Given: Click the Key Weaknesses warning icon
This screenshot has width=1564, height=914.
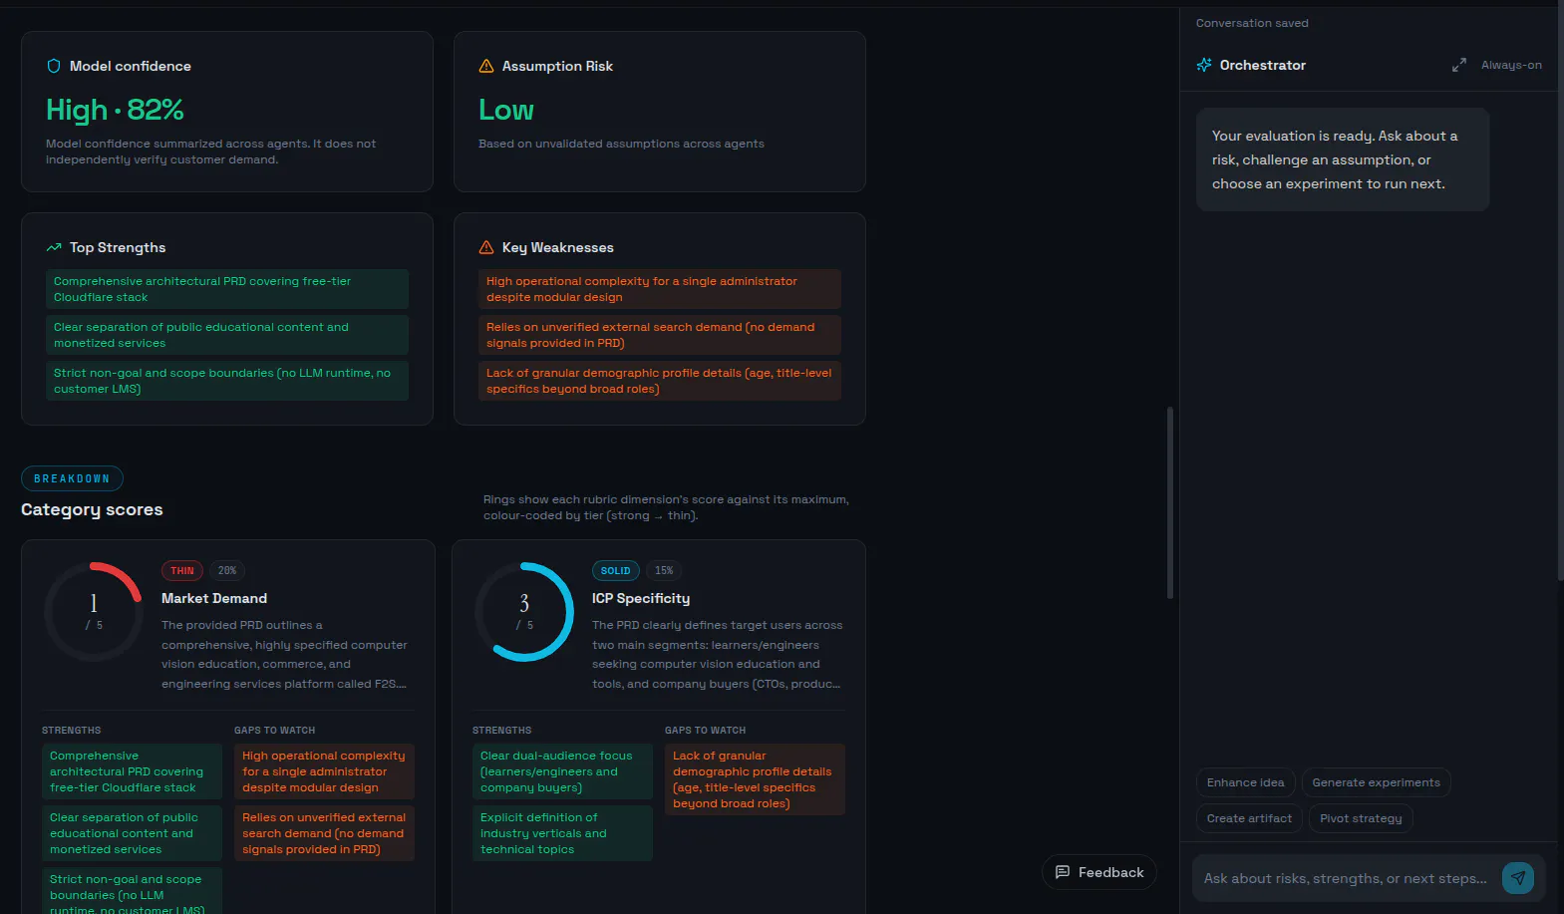Looking at the screenshot, I should click(x=486, y=247).
